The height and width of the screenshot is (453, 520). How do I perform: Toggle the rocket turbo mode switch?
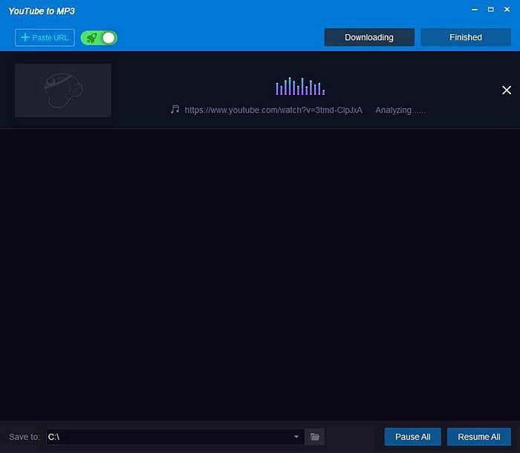(99, 38)
